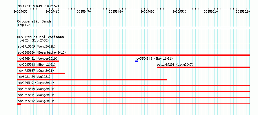Viewport: 258px width, 115px height.
Task: Click ruler position 30359460
Action: click(x=52, y=12)
